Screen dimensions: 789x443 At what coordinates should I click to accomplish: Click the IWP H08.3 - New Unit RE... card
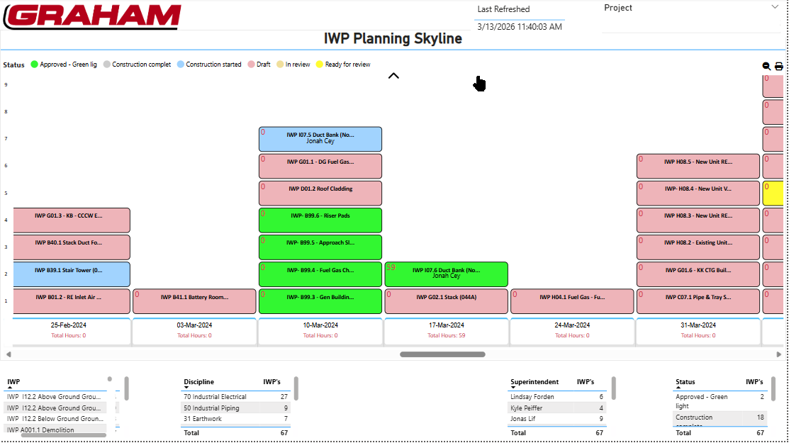click(698, 220)
